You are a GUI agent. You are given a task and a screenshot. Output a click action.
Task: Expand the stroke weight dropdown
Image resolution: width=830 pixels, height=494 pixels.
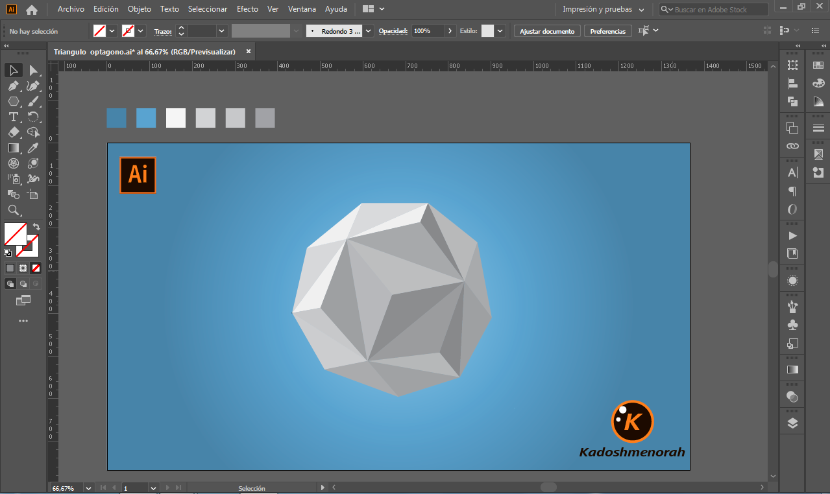pyautogui.click(x=222, y=31)
